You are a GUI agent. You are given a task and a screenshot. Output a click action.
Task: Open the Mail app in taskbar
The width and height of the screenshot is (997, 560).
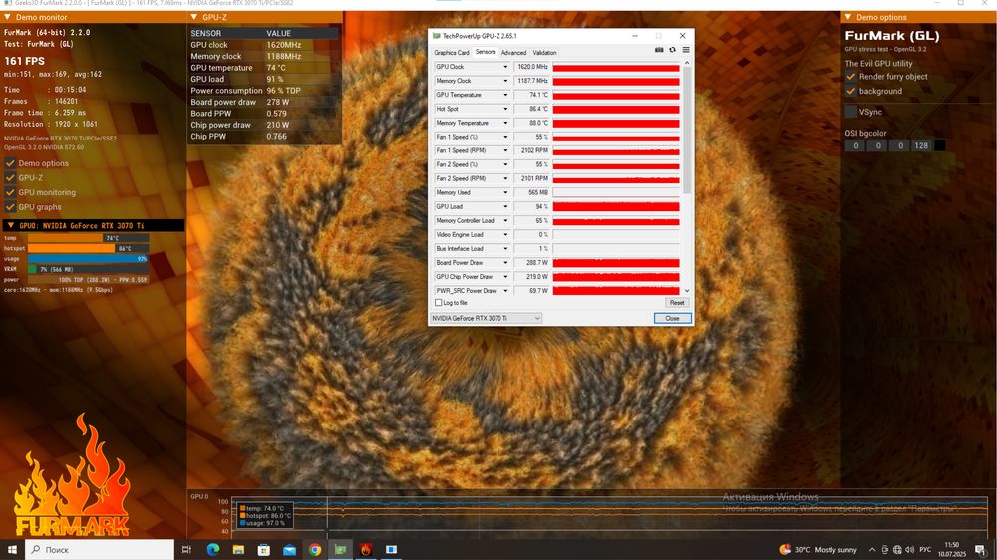click(x=289, y=549)
